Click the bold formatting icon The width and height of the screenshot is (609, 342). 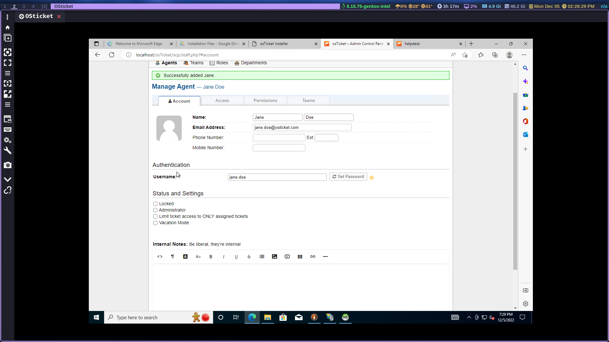click(211, 256)
